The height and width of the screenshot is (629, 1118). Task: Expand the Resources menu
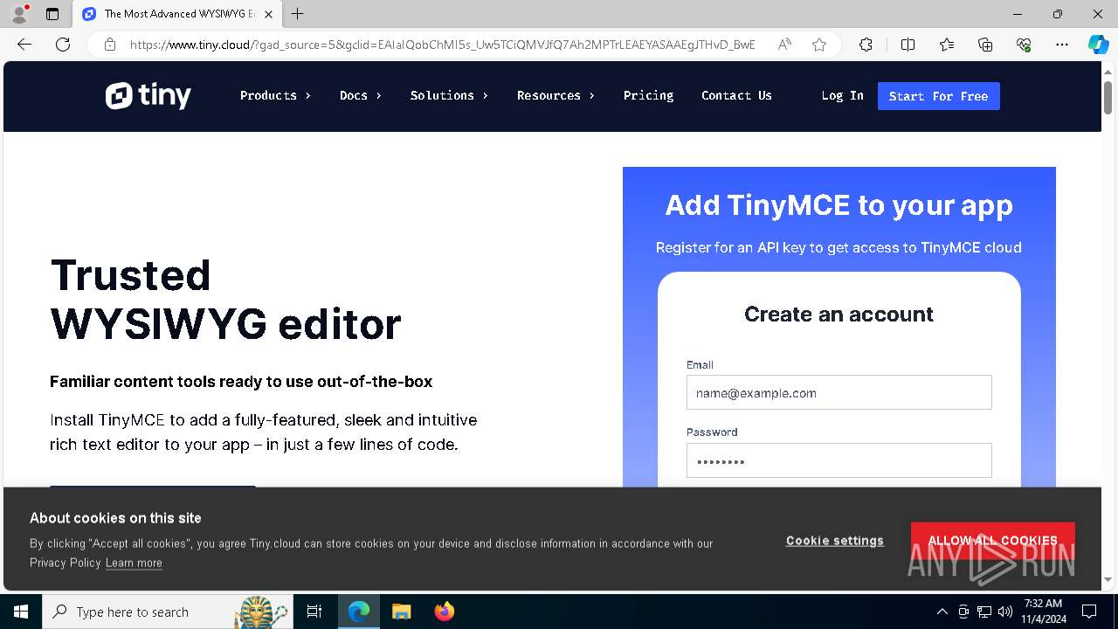tap(556, 96)
